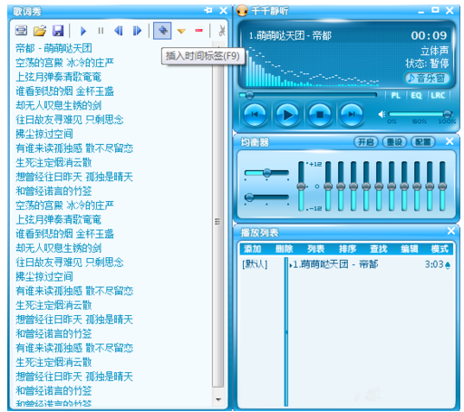Viewport: 464px width, 412px height.
Task: Click the lyric panel scrollbar thumb
Action: point(217,221)
